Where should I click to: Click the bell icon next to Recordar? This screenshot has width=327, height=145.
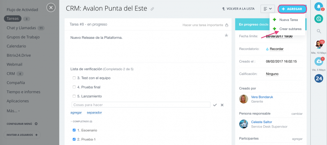pyautogui.click(x=267, y=49)
